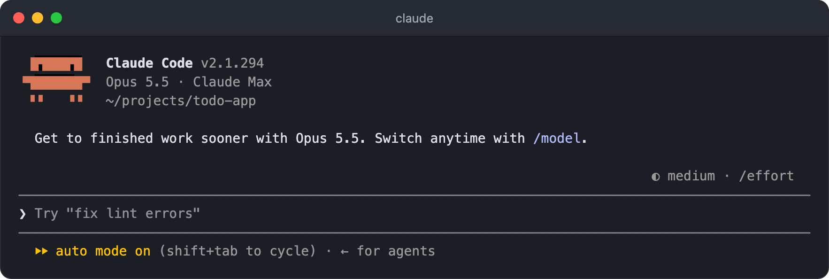Image resolution: width=829 pixels, height=279 pixels.
Task: Click the yellow fast-forward auto mode icon
Action: 41,251
